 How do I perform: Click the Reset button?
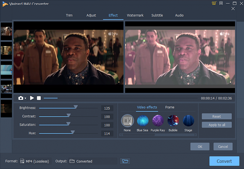pyautogui.click(x=217, y=116)
